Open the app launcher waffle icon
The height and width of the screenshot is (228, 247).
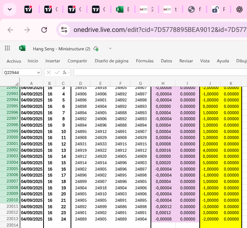pos(7,48)
